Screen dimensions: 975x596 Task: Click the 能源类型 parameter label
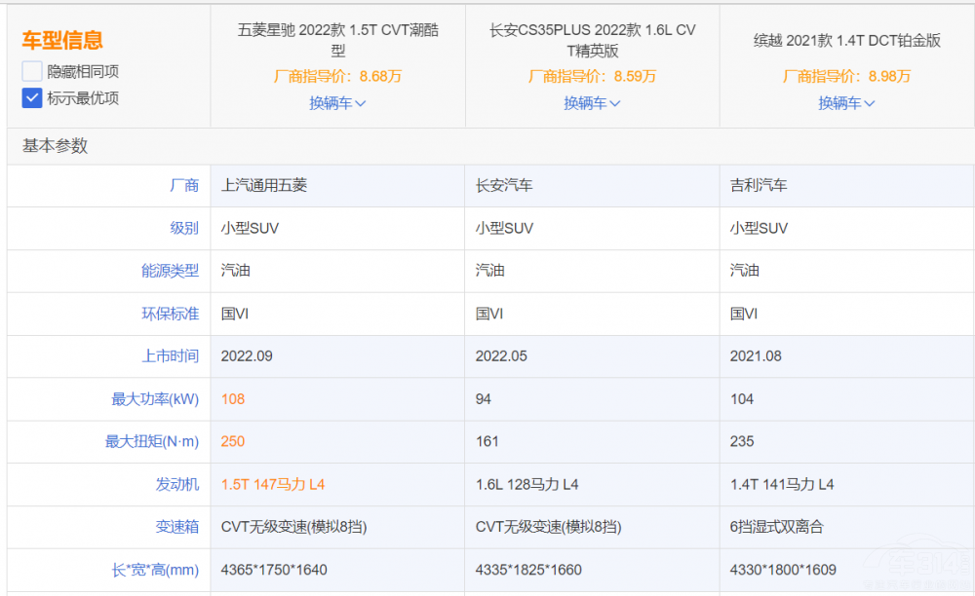click(170, 271)
